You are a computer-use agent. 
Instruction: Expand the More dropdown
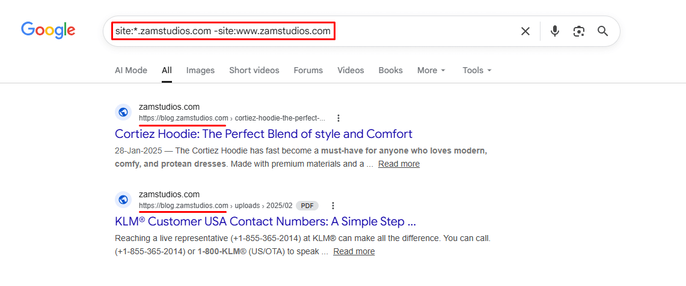(431, 70)
